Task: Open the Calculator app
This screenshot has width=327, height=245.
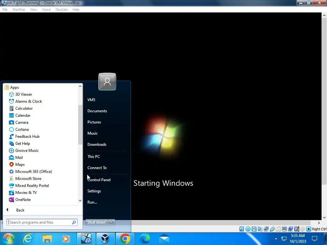Action: point(21,108)
